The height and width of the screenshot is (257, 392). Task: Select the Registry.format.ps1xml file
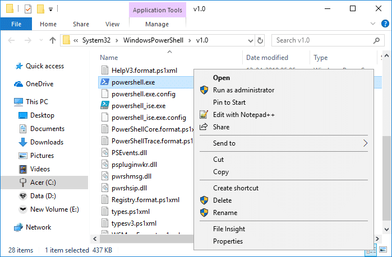(145, 200)
